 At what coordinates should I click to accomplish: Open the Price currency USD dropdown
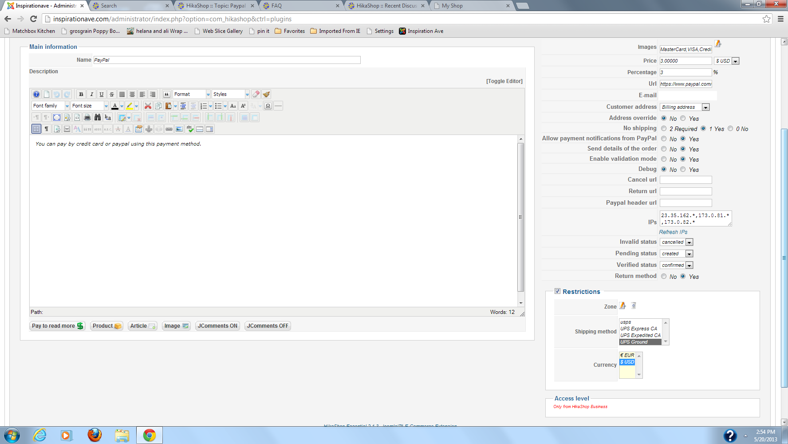click(727, 61)
